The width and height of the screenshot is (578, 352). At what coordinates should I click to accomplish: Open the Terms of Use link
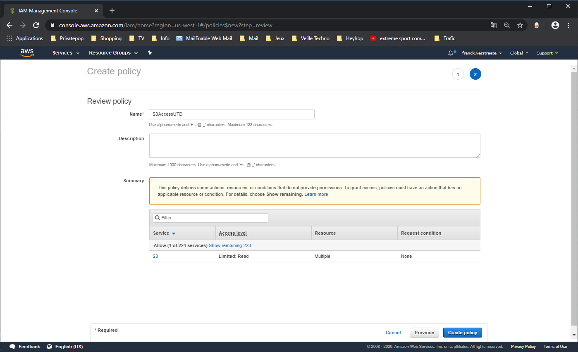tap(555, 347)
